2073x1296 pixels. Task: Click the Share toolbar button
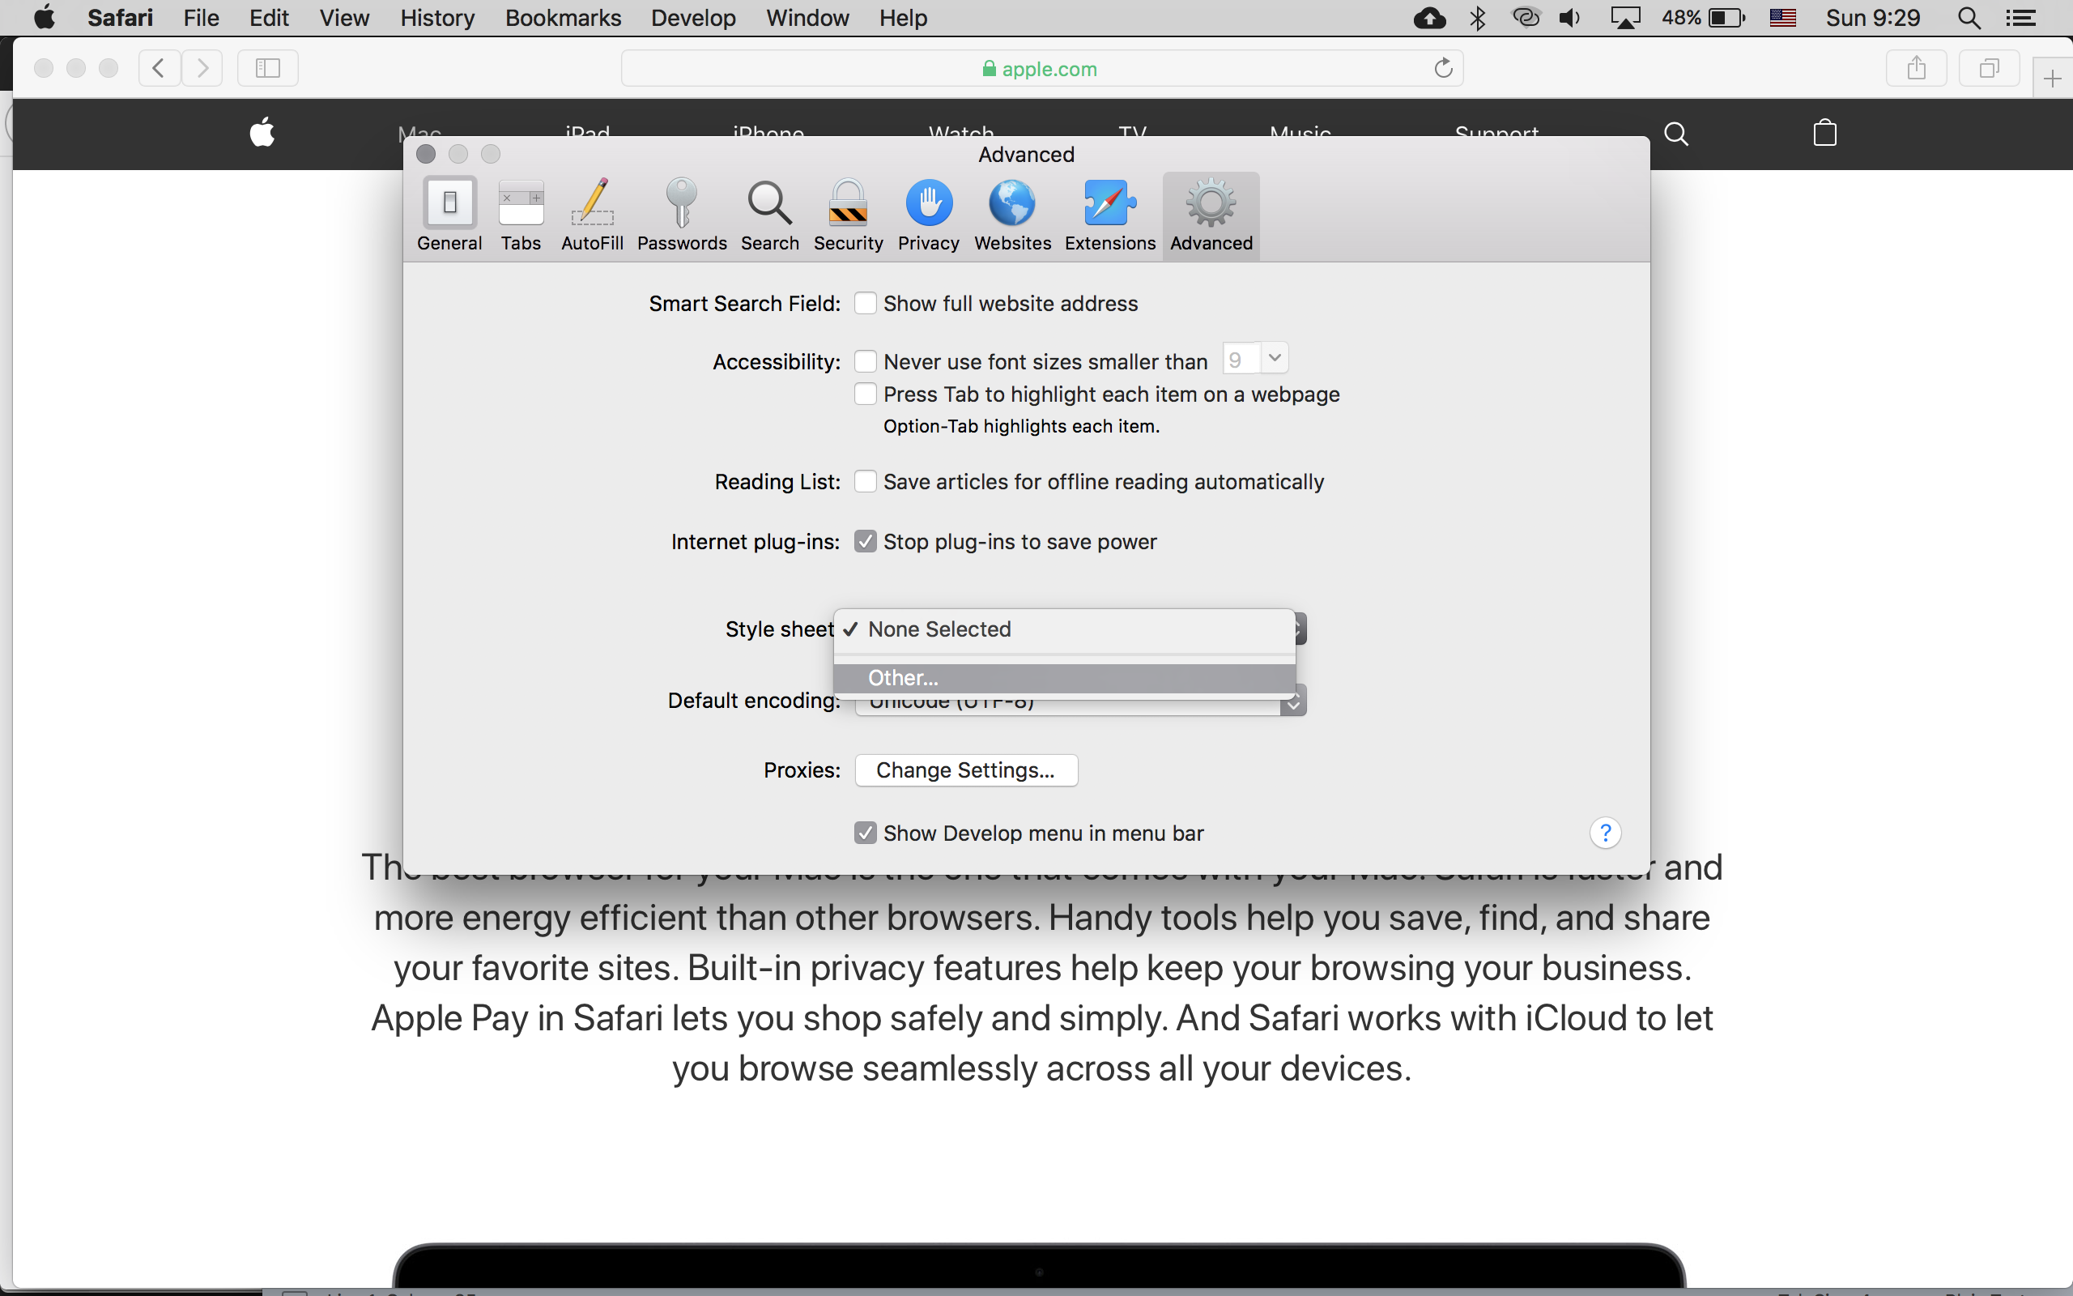point(1916,68)
